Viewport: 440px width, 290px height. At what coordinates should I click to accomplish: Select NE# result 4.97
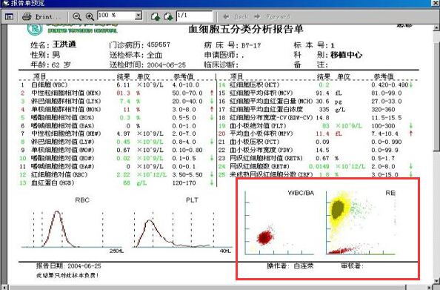click(124, 134)
